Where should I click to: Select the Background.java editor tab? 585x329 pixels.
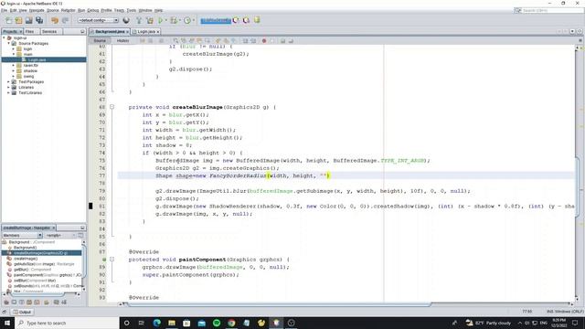(x=110, y=32)
